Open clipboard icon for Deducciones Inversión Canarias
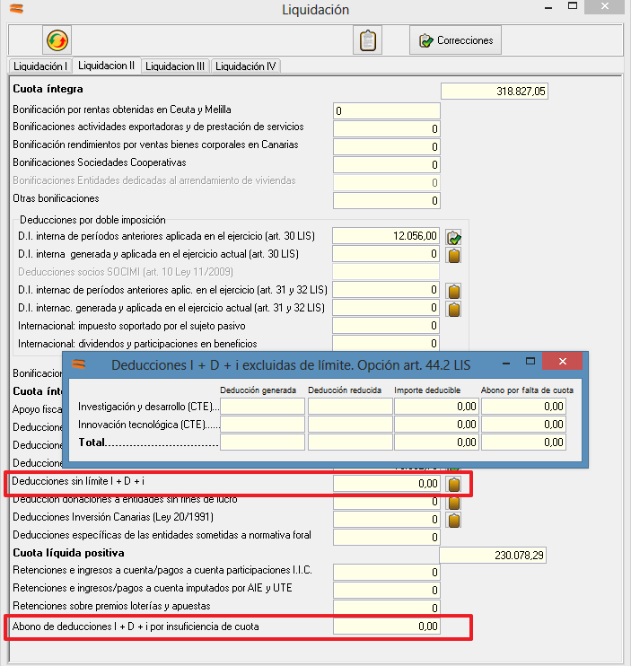This screenshot has width=631, height=666. 454,520
